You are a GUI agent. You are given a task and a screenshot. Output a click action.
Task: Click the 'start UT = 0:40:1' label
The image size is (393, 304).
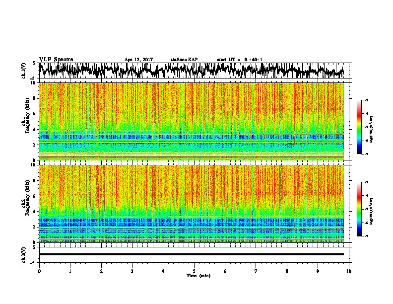tap(240, 60)
